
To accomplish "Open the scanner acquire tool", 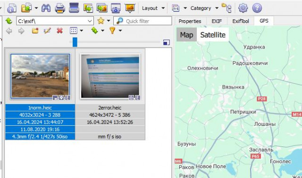I will pyautogui.click(x=74, y=8).
